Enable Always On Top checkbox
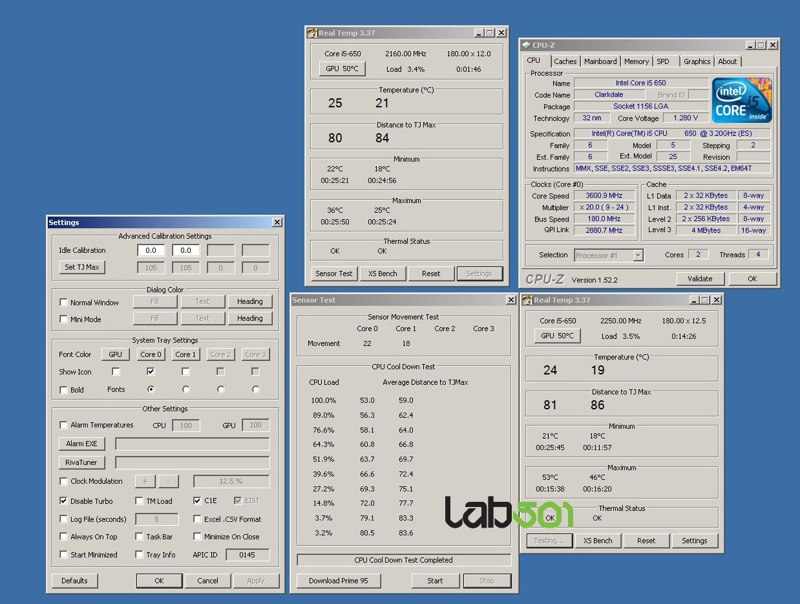This screenshot has width=800, height=604. pyautogui.click(x=63, y=536)
